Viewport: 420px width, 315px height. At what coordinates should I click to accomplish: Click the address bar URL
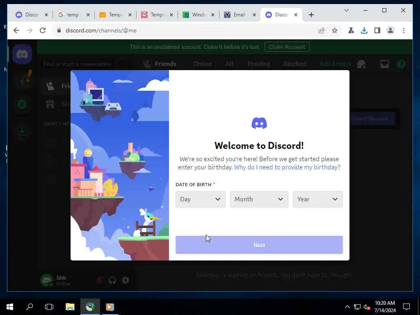click(x=101, y=30)
